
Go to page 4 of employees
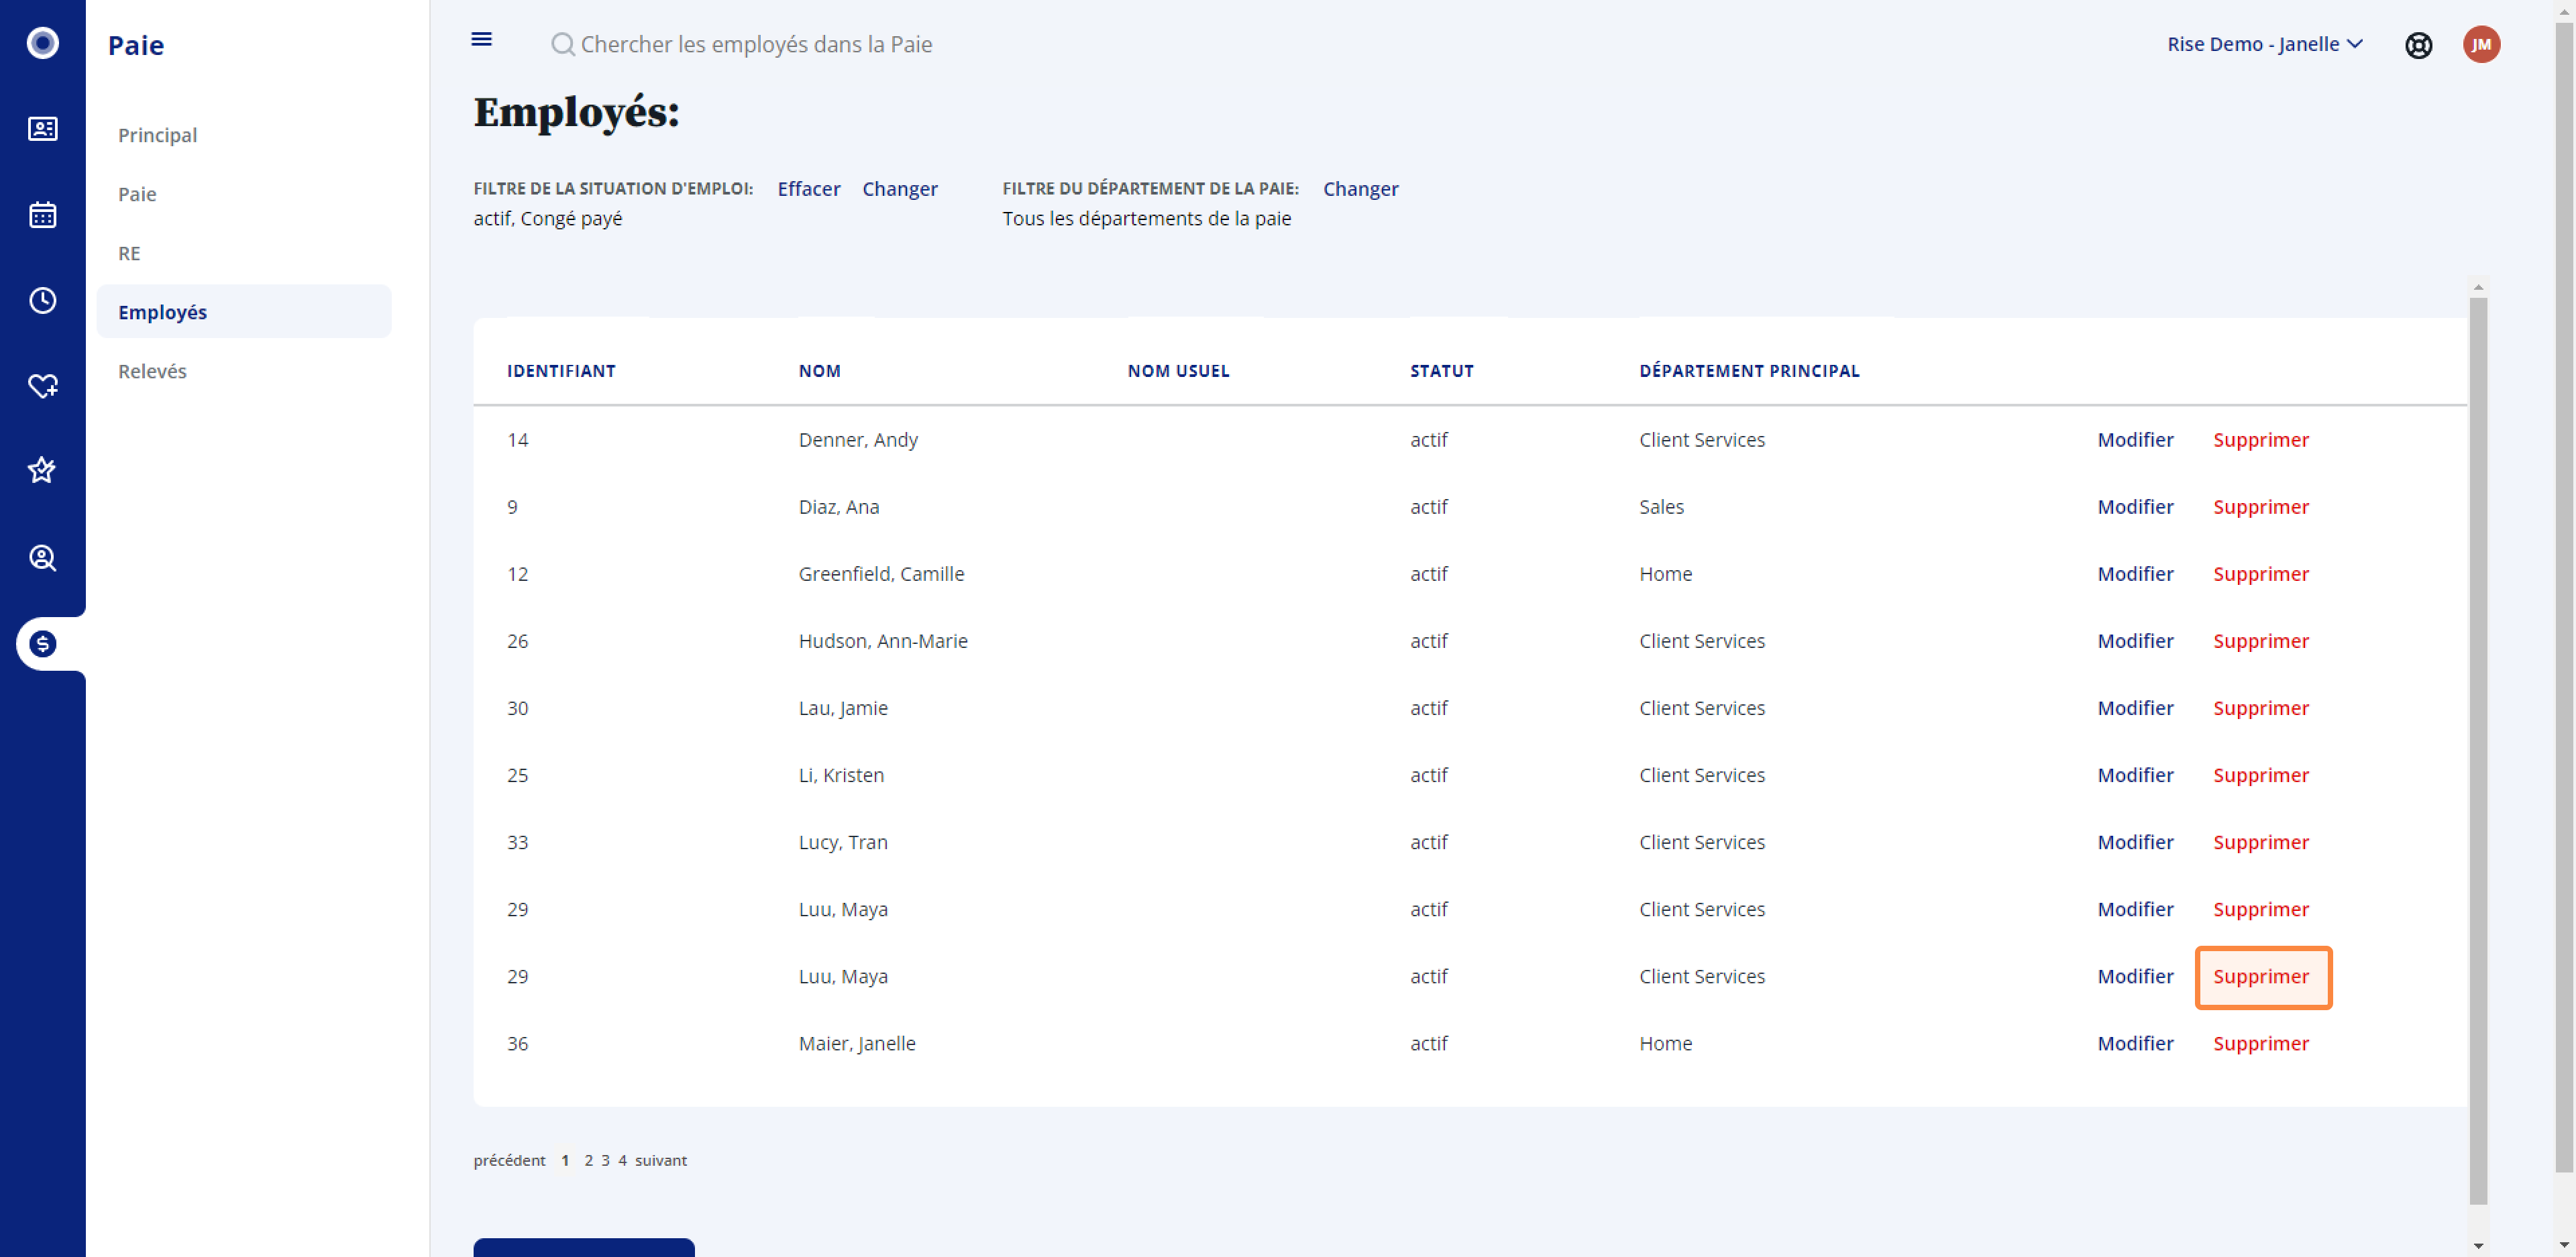(622, 1160)
